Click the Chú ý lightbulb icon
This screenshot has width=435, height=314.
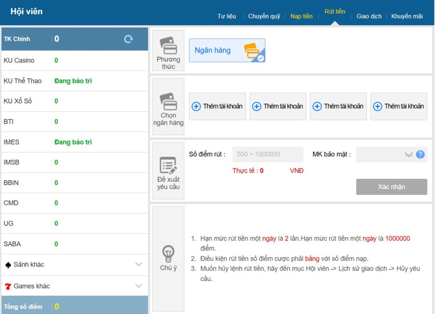coord(168,254)
